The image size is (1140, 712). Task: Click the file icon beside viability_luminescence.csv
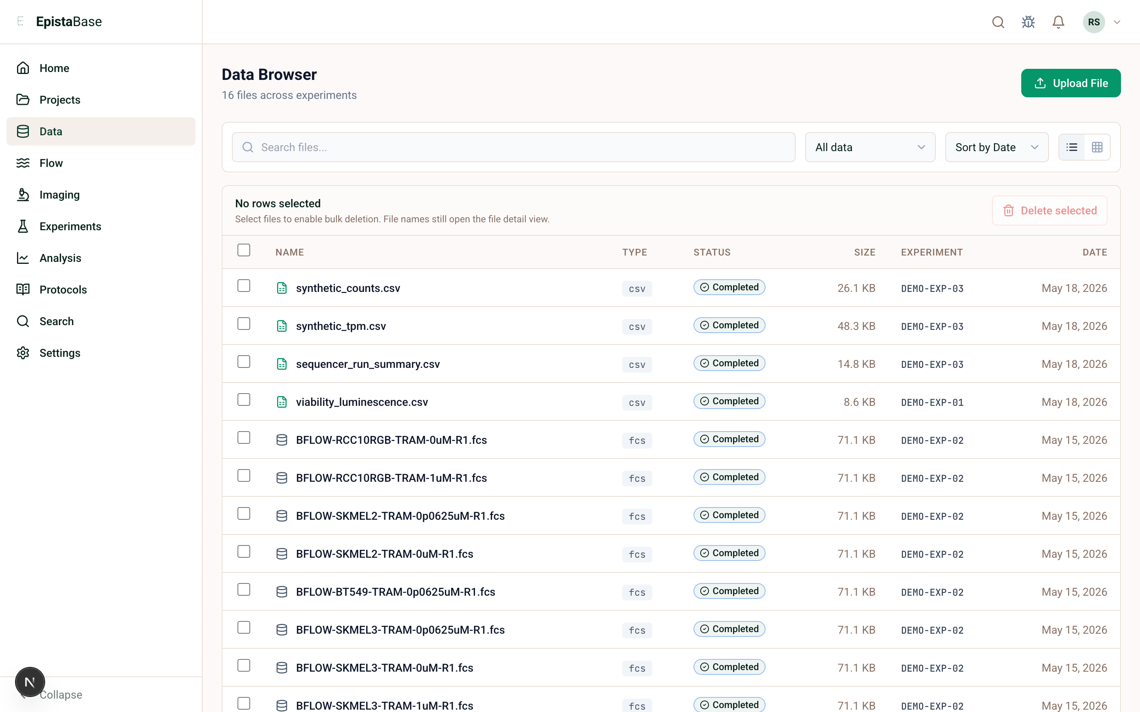point(282,401)
